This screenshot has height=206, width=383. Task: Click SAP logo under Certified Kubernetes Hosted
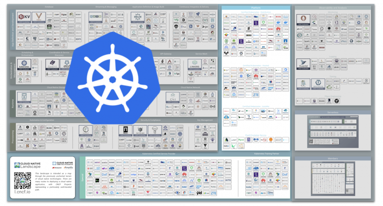pos(270,89)
